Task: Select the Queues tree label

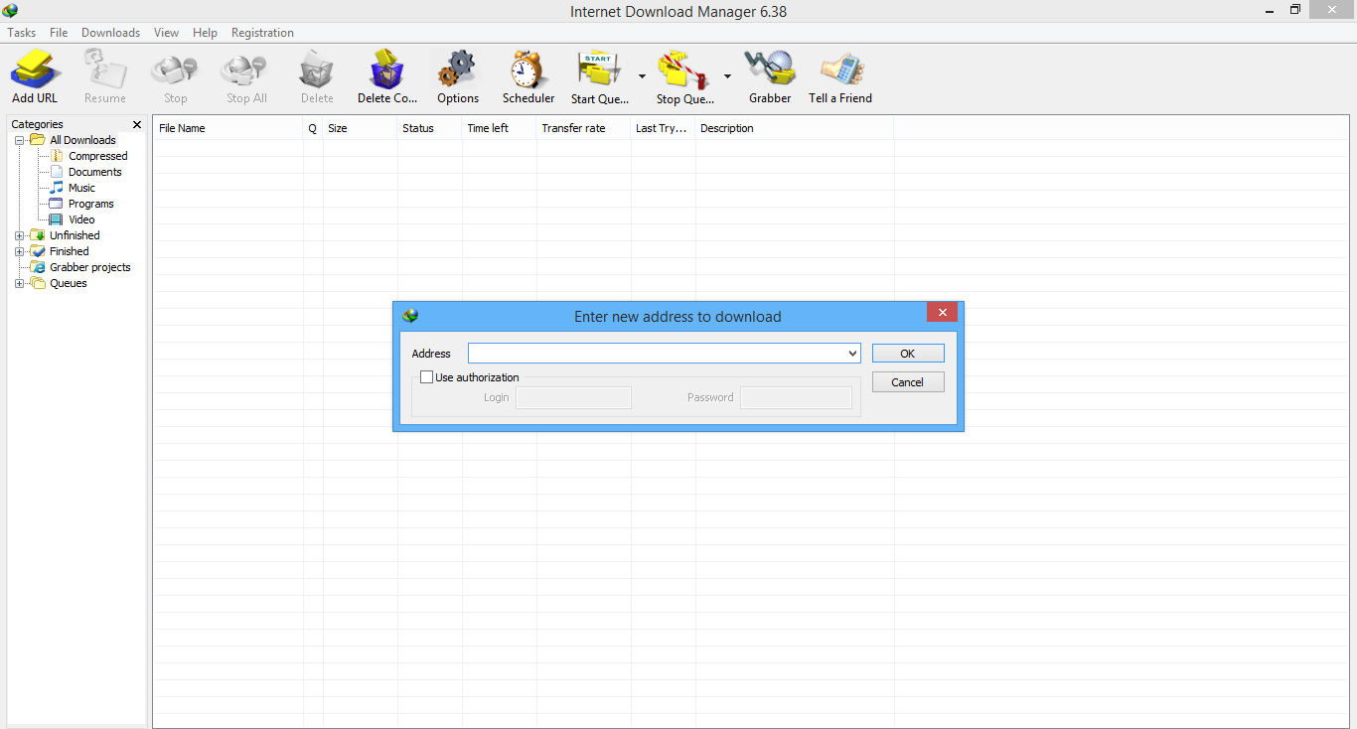Action: click(x=69, y=283)
